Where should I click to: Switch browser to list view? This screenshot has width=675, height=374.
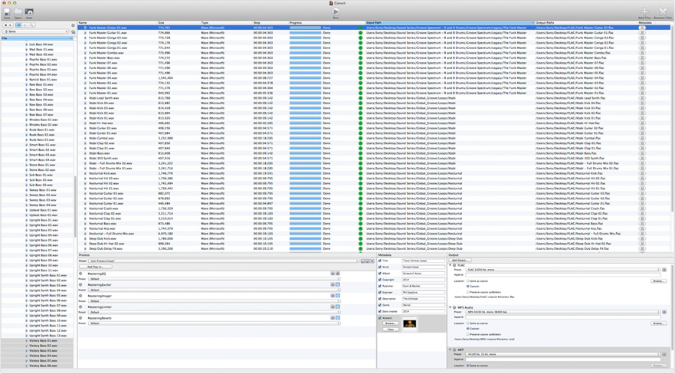tap(18, 25)
